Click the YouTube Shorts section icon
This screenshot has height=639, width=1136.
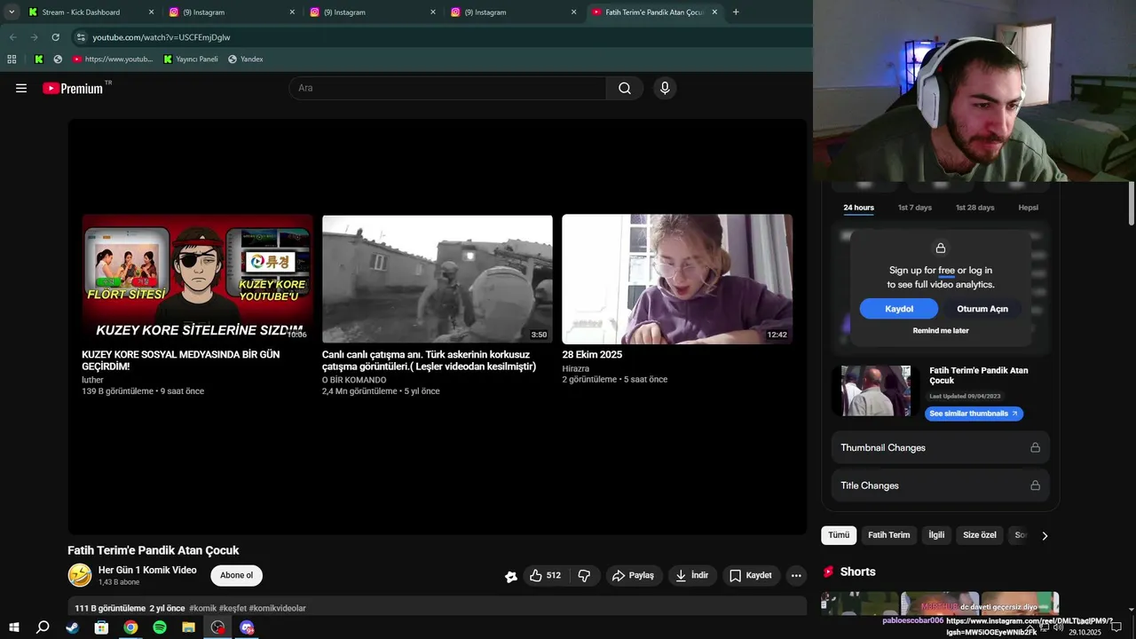pos(829,572)
